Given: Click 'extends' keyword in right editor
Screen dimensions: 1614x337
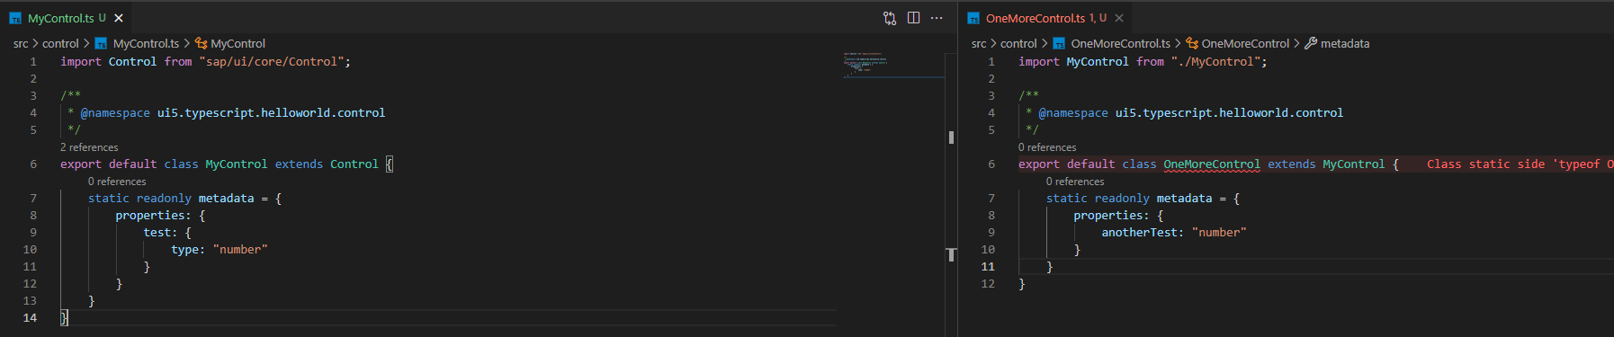Looking at the screenshot, I should (x=1291, y=164).
